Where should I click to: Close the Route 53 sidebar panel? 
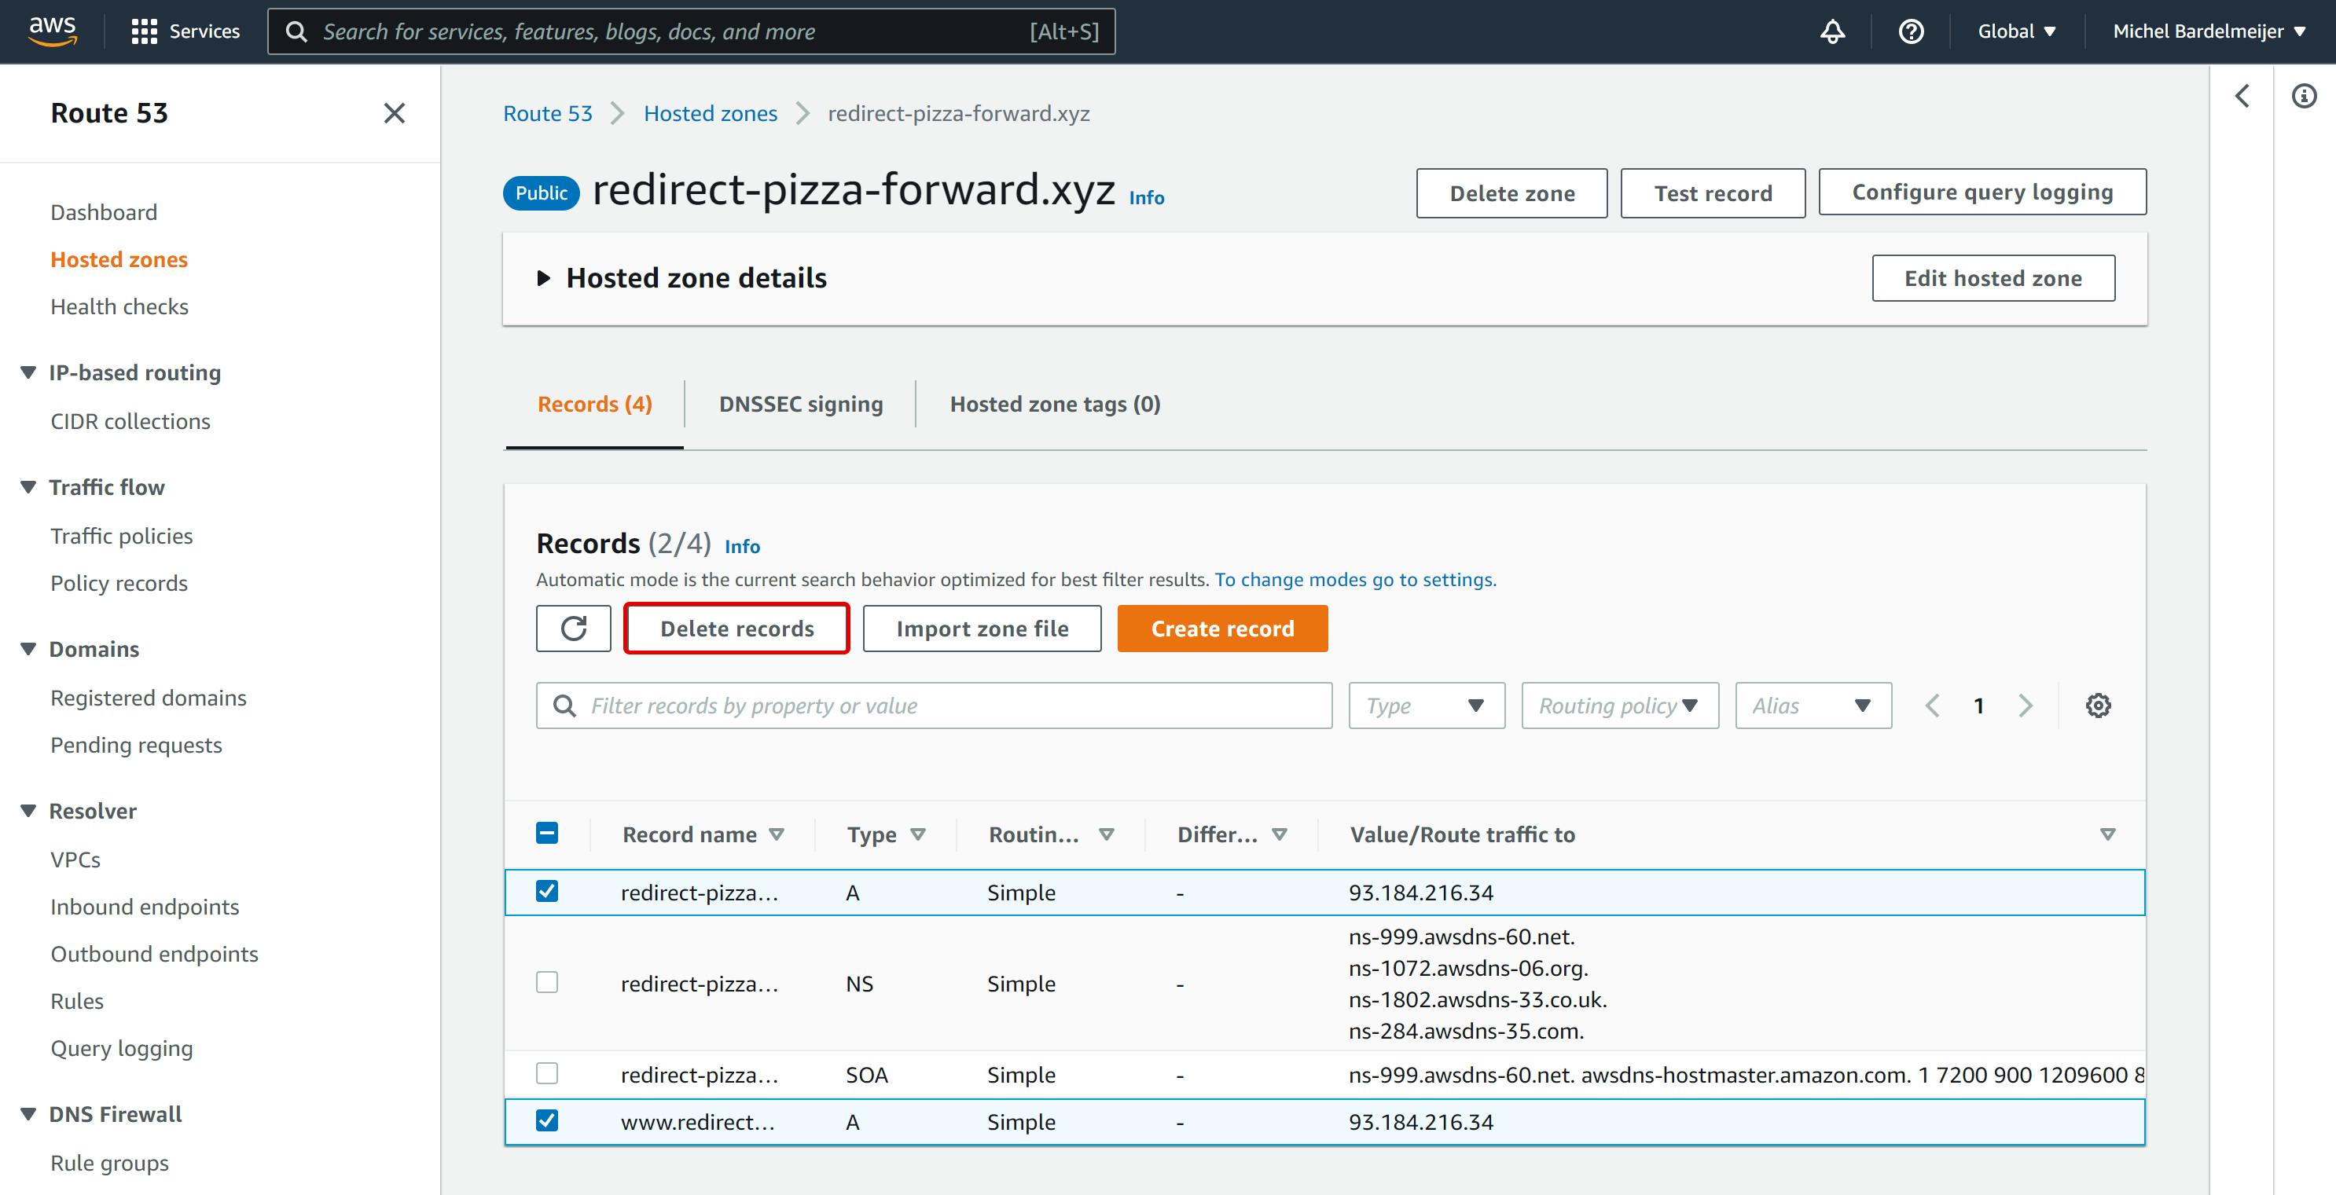tap(394, 113)
